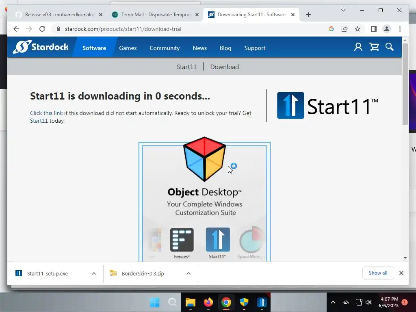Click the Start11 breadcrumb link
Image resolution: width=416 pixels, height=312 pixels.
pyautogui.click(x=187, y=67)
